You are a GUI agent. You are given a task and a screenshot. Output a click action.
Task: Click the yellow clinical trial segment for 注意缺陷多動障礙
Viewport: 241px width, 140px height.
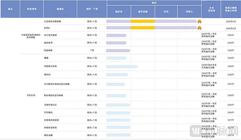pos(143,21)
